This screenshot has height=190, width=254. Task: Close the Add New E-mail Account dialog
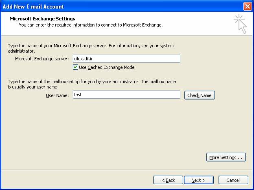pos(247,7)
